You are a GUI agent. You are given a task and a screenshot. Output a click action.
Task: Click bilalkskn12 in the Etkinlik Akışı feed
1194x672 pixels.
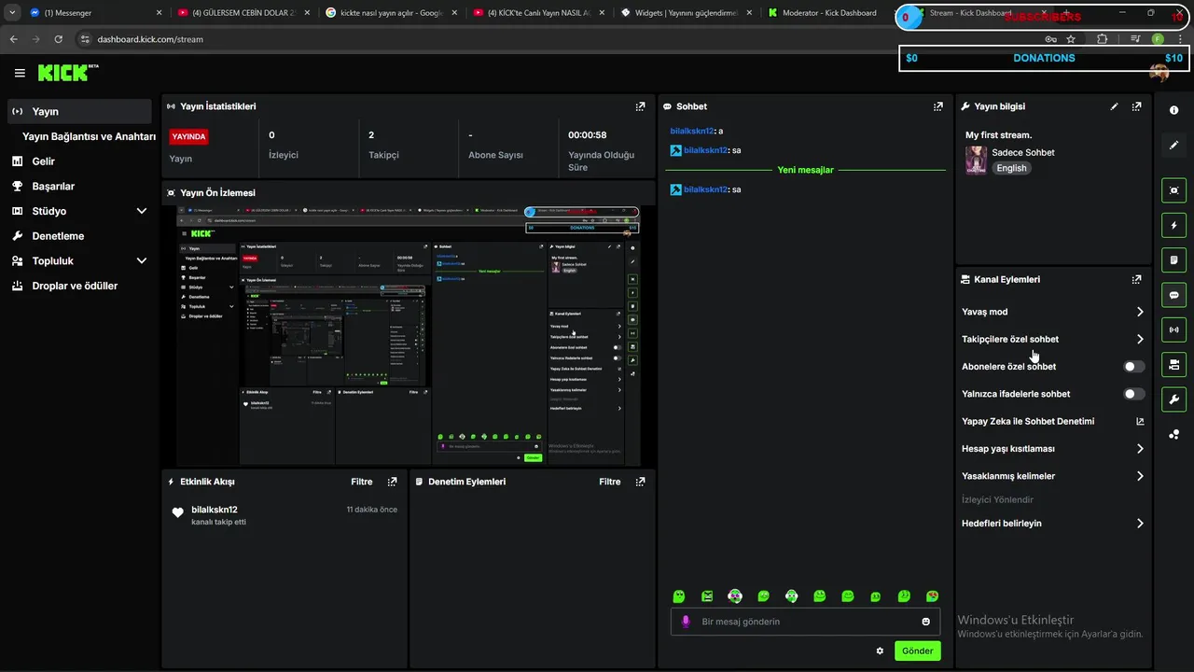coord(215,510)
